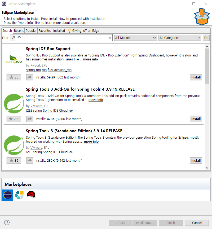This screenshot has width=212, height=229.
Task: Click Spring IDE tag under Add-On entry
Action: point(50,111)
